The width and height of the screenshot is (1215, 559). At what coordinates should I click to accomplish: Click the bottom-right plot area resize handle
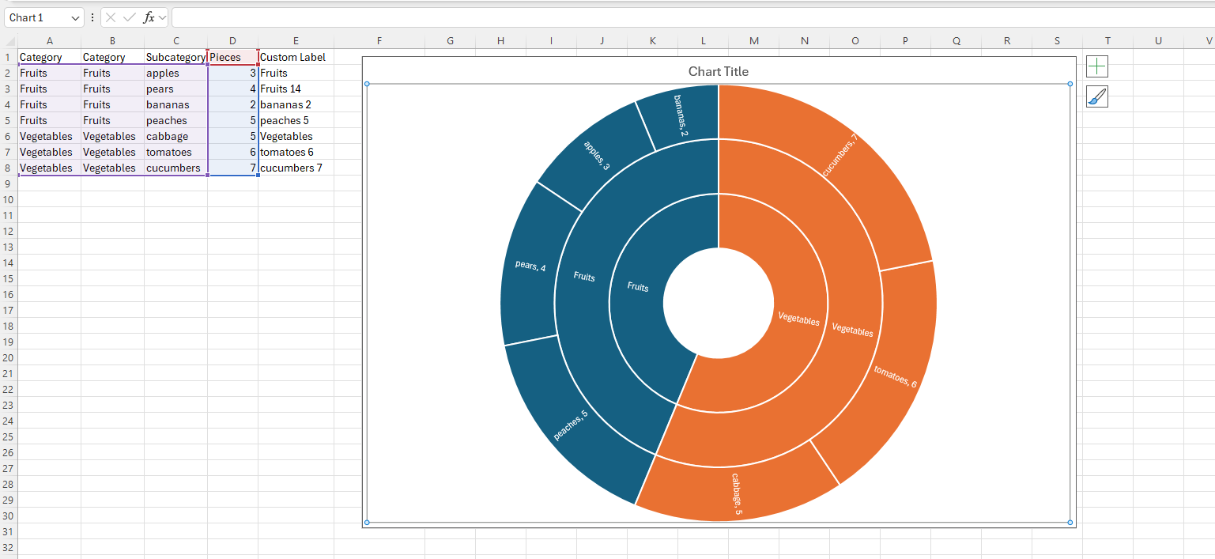(1070, 523)
